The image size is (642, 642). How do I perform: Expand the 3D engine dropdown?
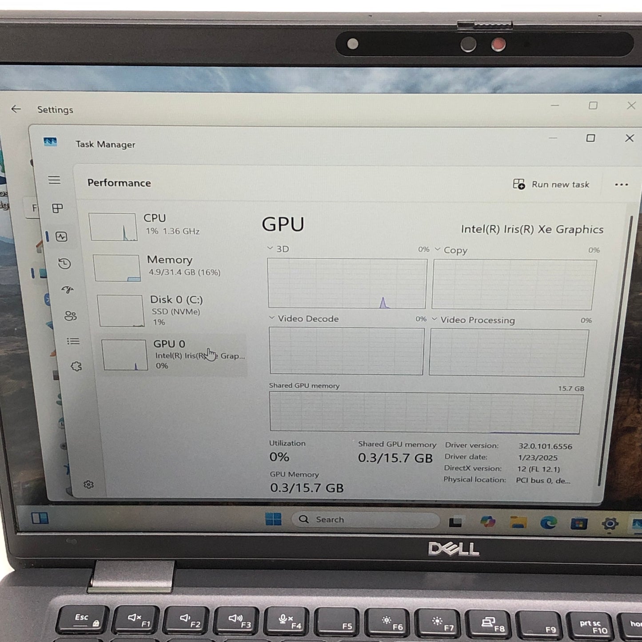270,248
